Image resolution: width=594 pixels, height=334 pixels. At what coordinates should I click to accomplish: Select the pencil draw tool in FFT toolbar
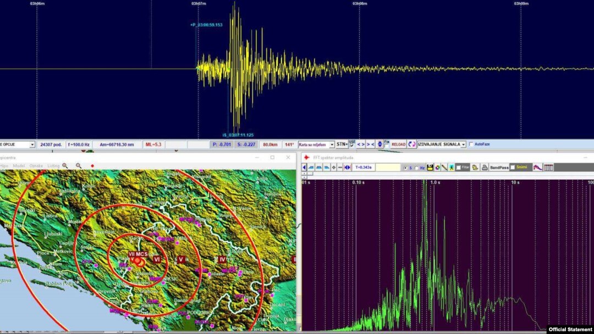click(444, 167)
